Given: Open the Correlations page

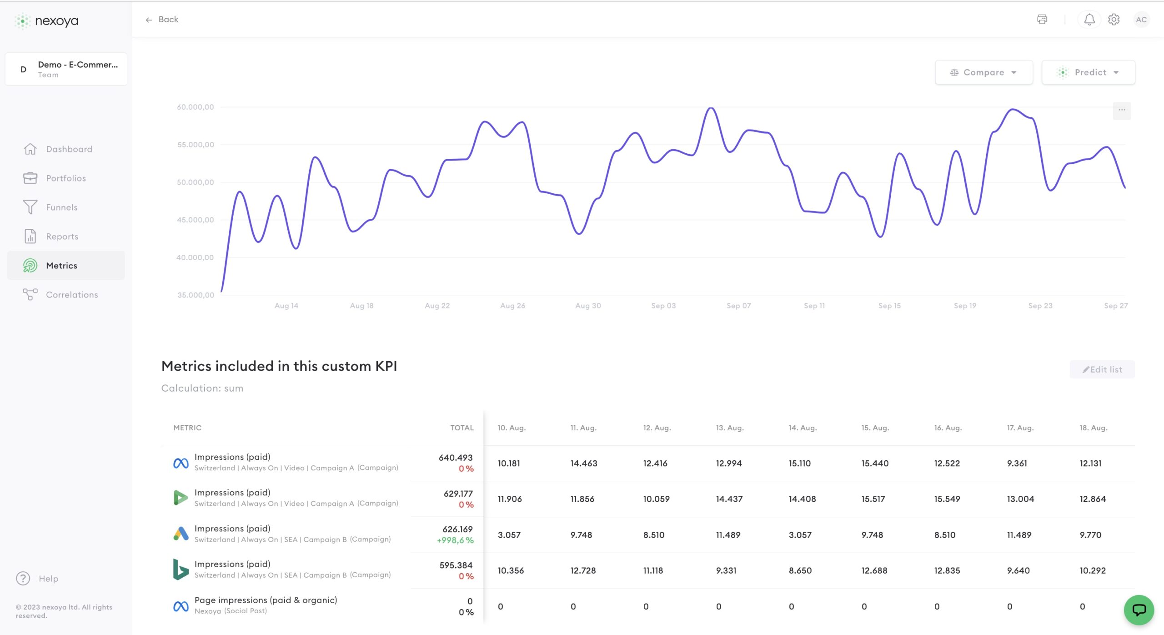Looking at the screenshot, I should pyautogui.click(x=71, y=295).
